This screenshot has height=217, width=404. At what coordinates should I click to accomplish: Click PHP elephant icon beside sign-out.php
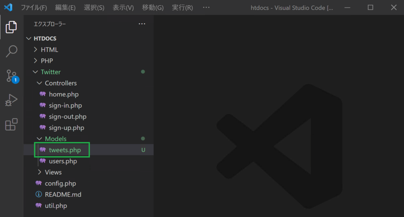43,116
